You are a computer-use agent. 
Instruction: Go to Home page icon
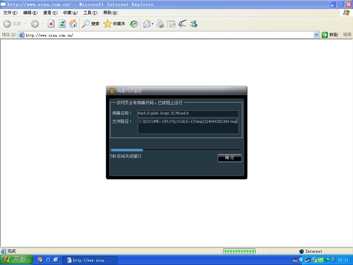[73, 24]
